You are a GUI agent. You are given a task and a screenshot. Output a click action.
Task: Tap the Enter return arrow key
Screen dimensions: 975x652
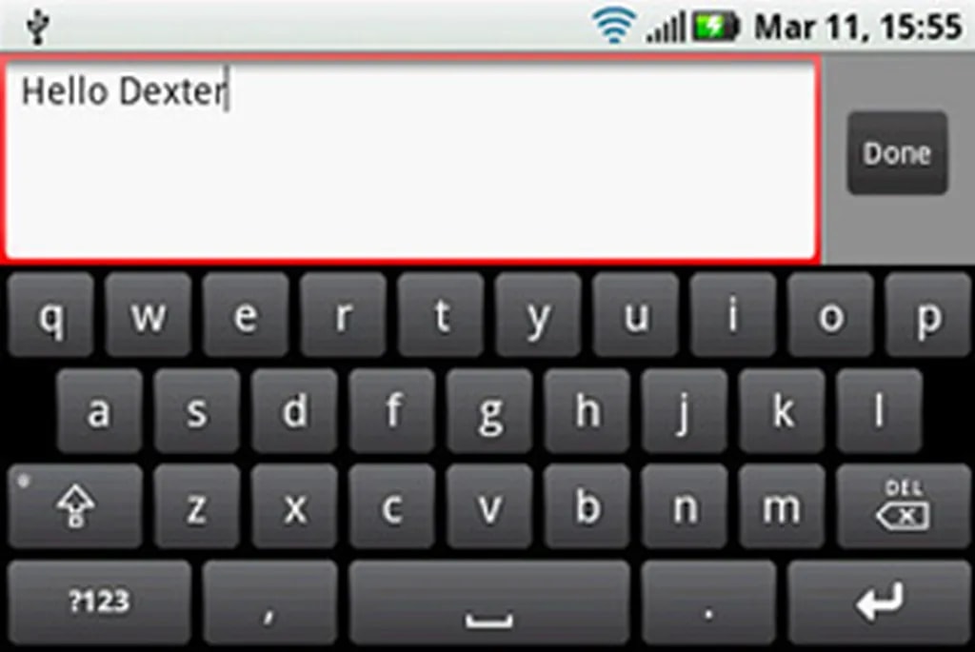click(879, 602)
